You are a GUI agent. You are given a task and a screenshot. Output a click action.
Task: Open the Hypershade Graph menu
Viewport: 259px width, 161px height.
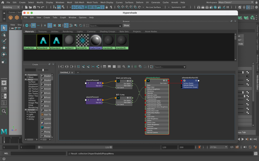(63, 17)
